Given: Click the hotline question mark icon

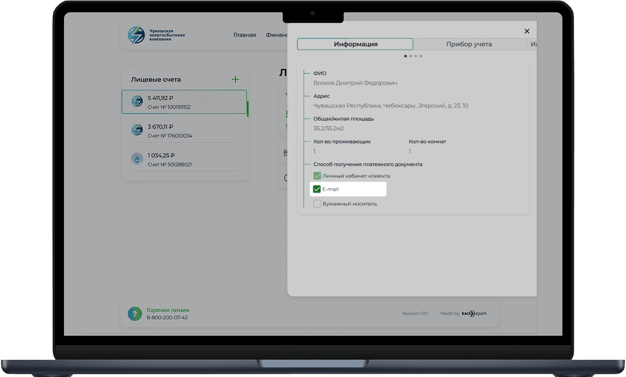Looking at the screenshot, I should (x=134, y=314).
